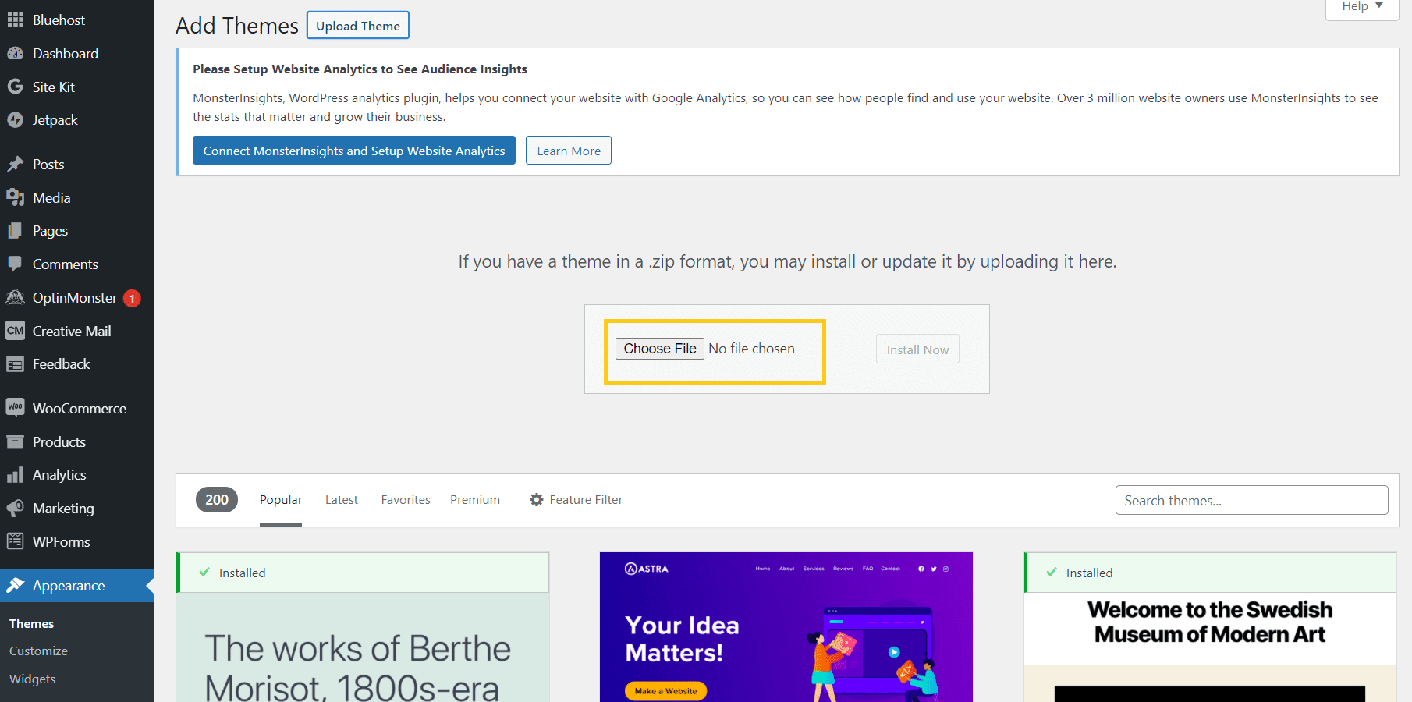This screenshot has width=1412, height=702.
Task: Click the WooCommerce Woo icon
Action: (16, 407)
